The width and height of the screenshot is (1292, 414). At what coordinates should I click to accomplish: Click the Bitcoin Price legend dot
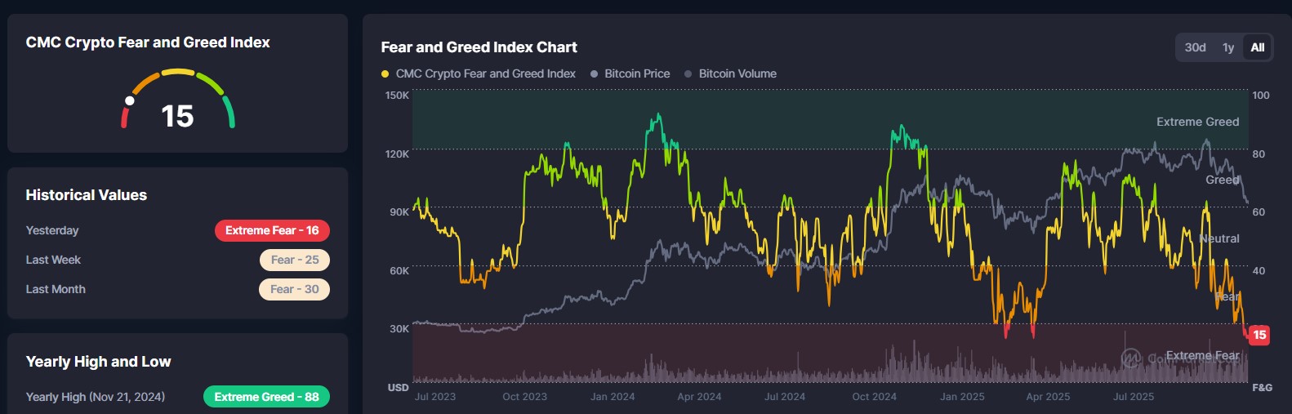[x=595, y=74]
